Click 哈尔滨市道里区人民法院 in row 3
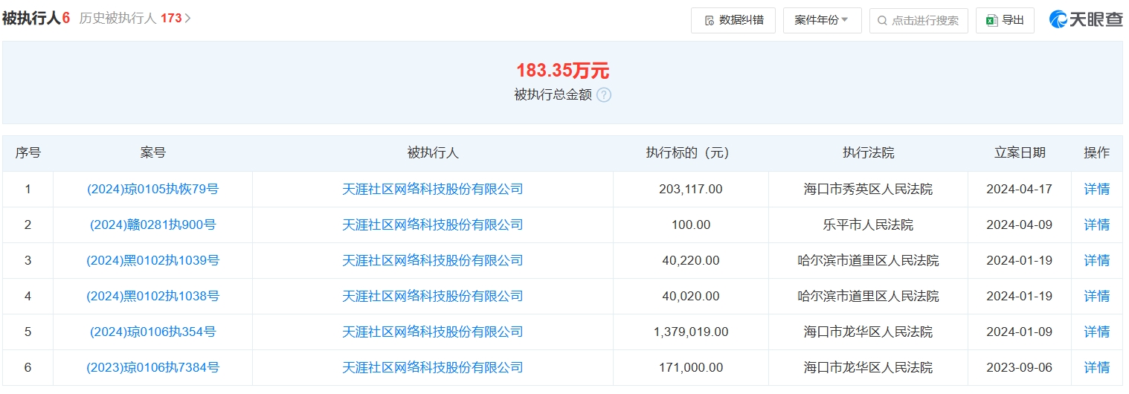 pyautogui.click(x=868, y=261)
